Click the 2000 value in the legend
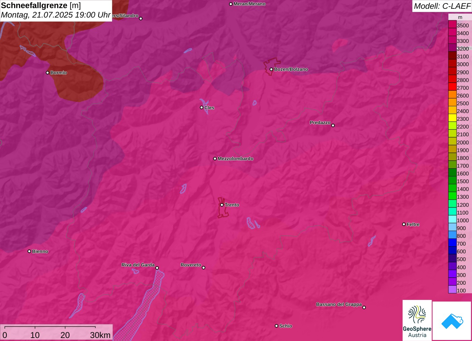The image size is (472, 341). (x=463, y=142)
